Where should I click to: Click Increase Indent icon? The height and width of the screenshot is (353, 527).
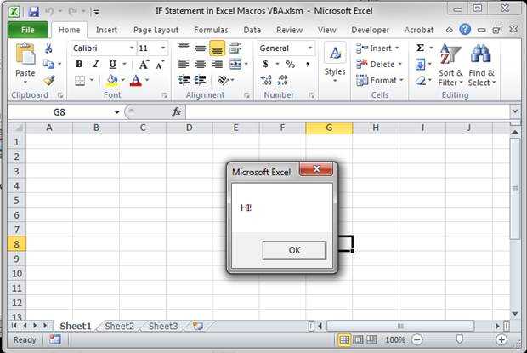coord(201,80)
